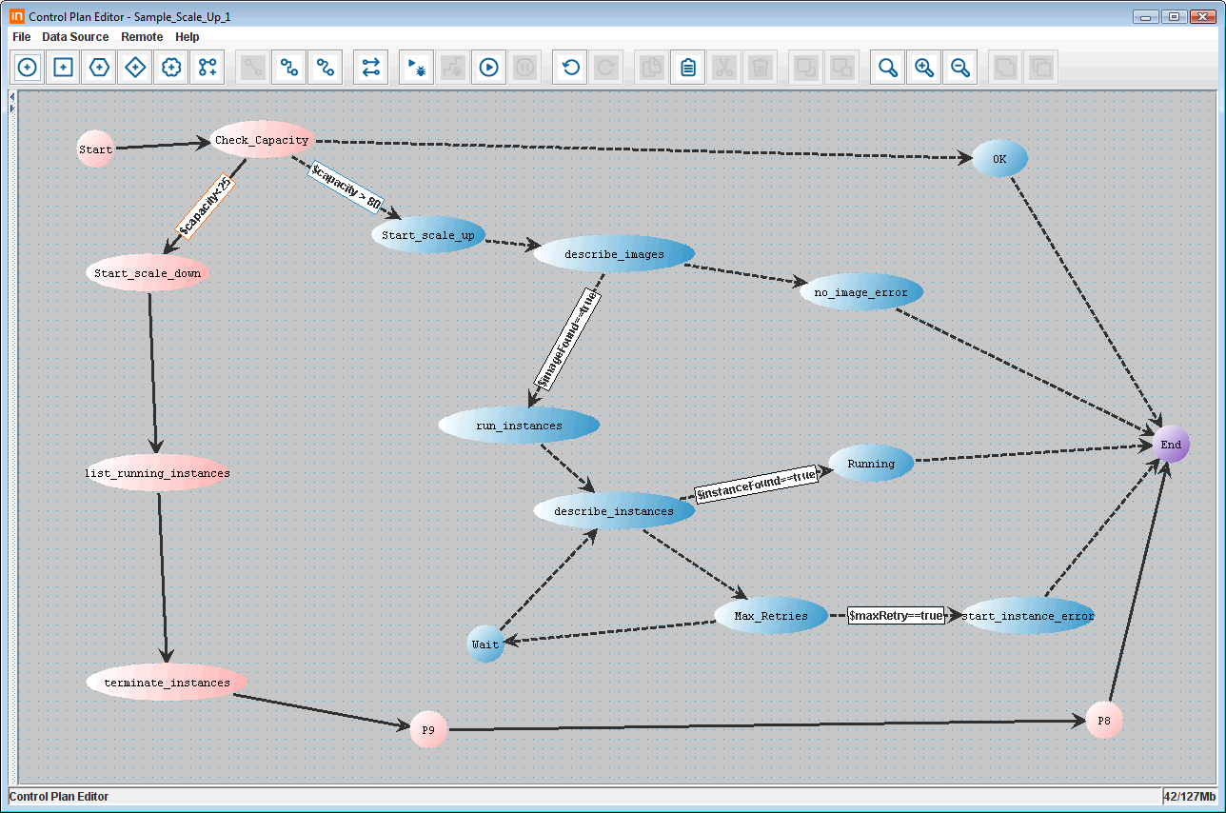Click the swap arrows toolbar icon
The width and height of the screenshot is (1226, 813).
[371, 68]
